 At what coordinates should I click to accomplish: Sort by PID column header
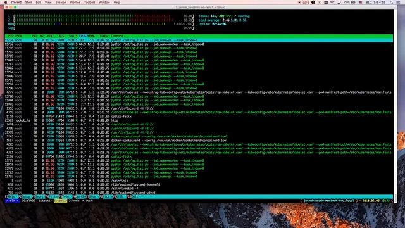click(x=11, y=36)
